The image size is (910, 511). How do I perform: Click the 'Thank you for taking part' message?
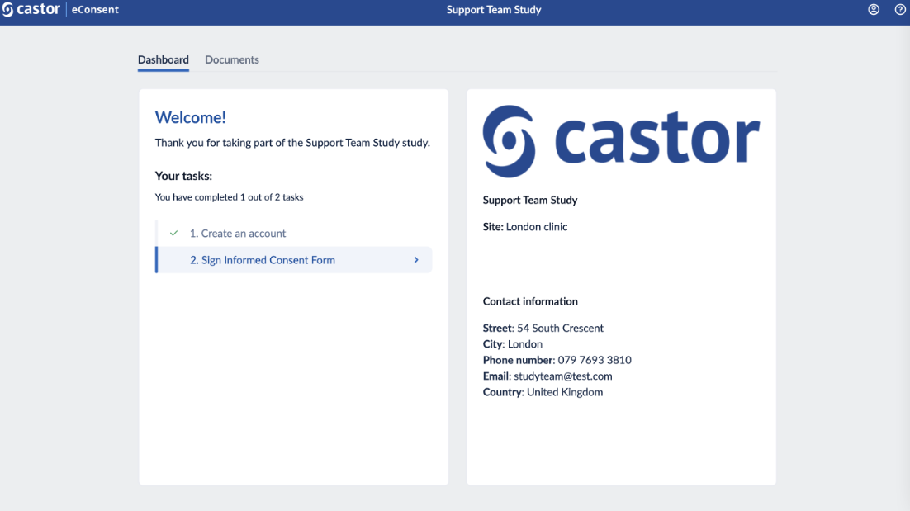(292, 143)
